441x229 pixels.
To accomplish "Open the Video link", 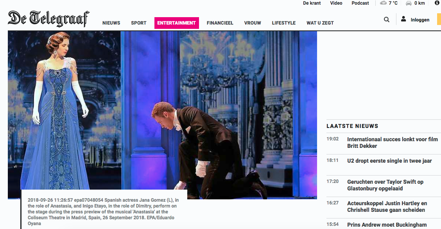I will (336, 3).
